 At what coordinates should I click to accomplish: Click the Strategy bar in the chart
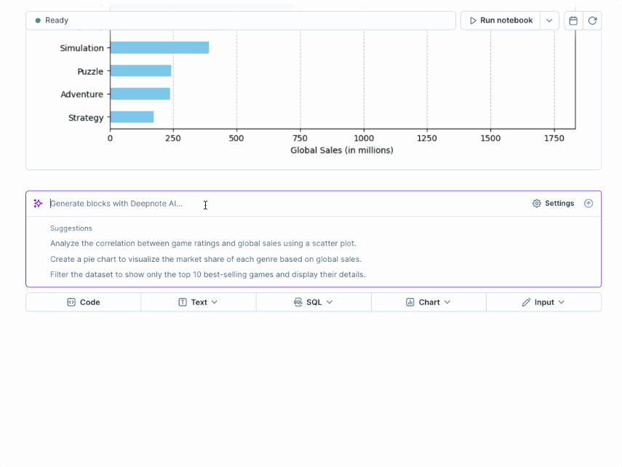132,117
